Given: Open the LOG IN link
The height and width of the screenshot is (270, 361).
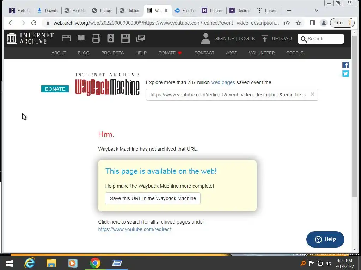Looking at the screenshot, I should 247,38.
